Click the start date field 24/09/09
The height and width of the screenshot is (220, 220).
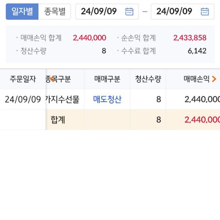[x=99, y=11]
